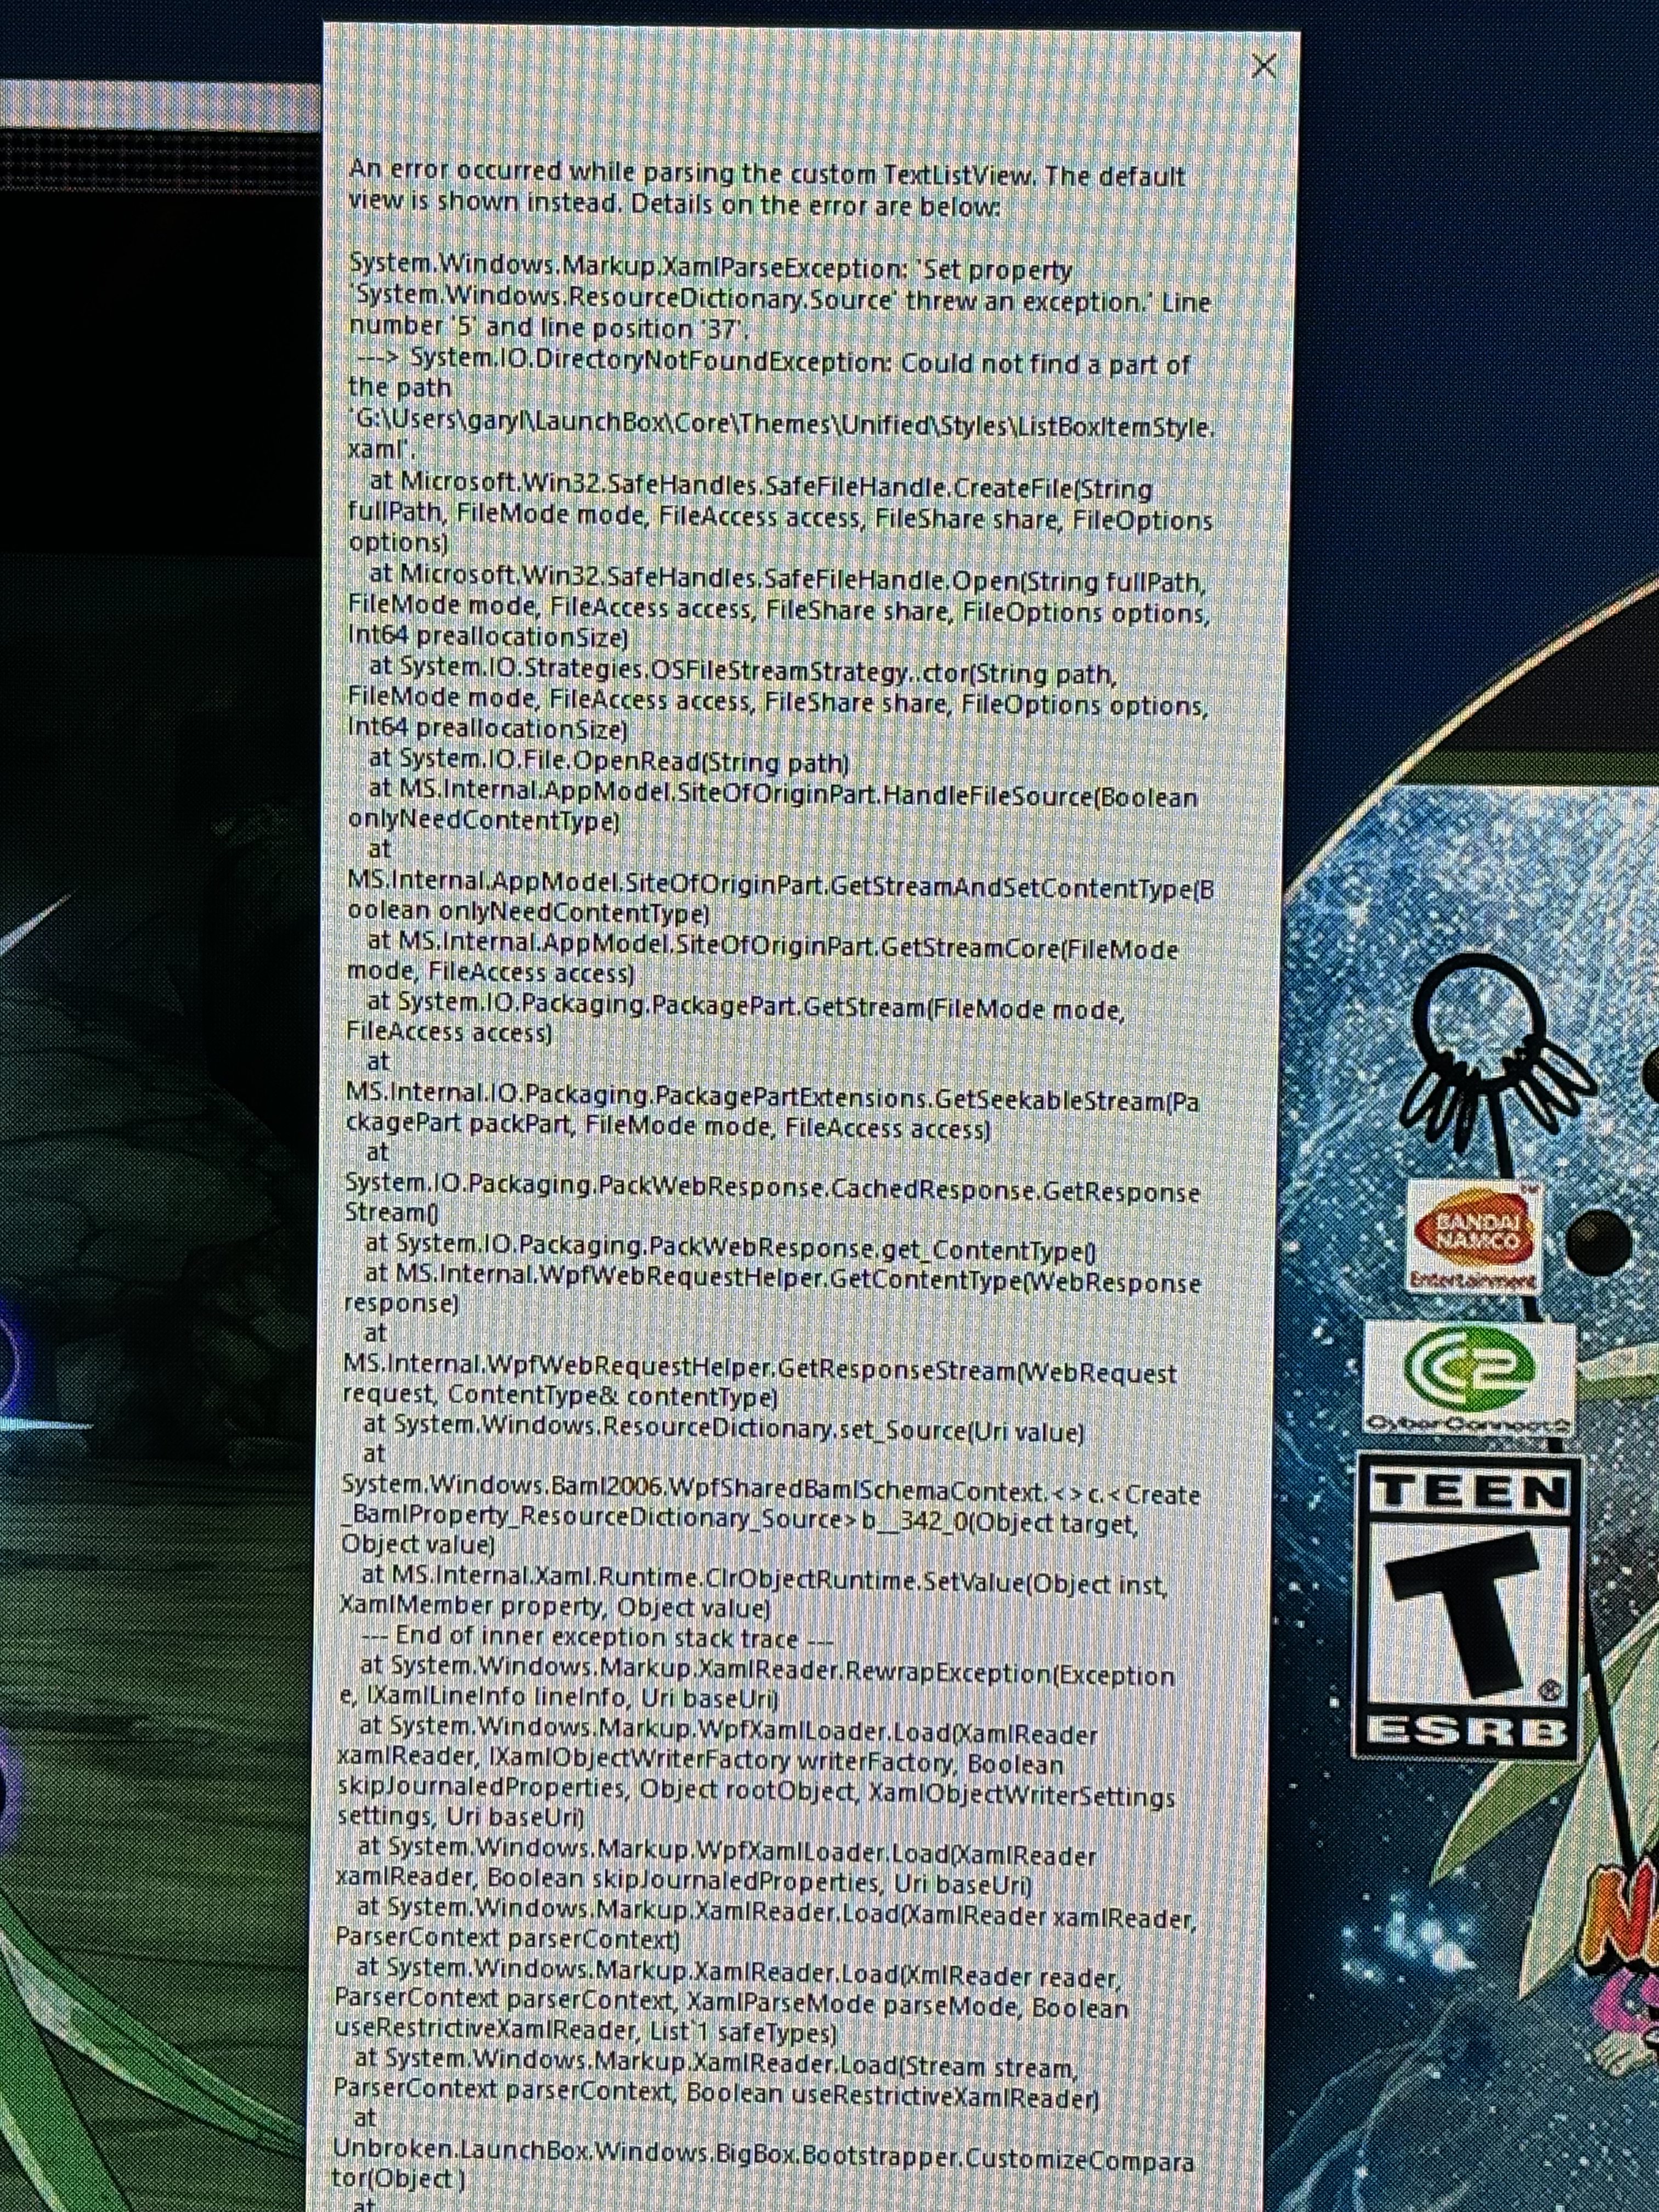Click the "SiteOfOriginPart.GetStreamCore(FileMode" line
This screenshot has width=1659, height=2212.
(773, 945)
